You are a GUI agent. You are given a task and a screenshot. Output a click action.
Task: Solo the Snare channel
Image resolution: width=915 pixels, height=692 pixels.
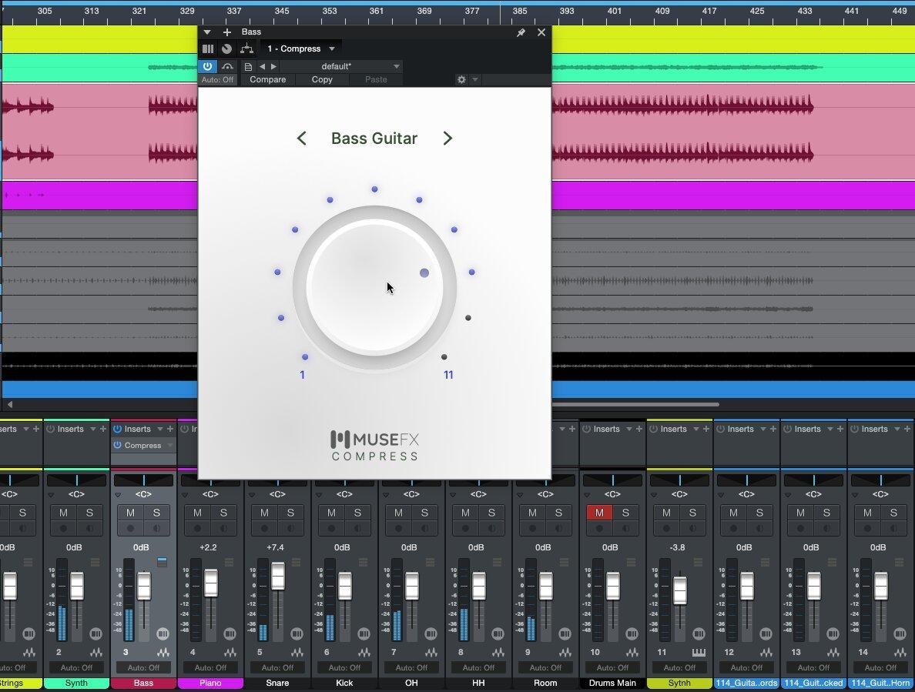click(290, 513)
